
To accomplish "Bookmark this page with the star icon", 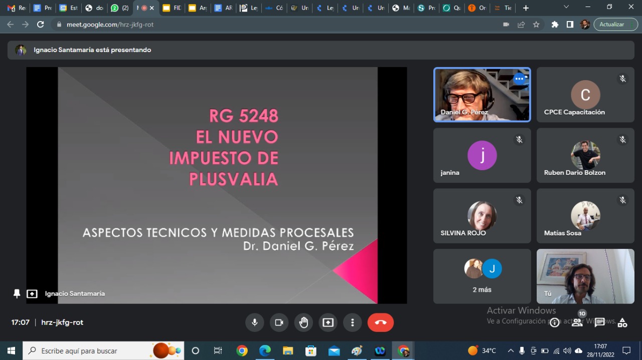I will point(536,25).
